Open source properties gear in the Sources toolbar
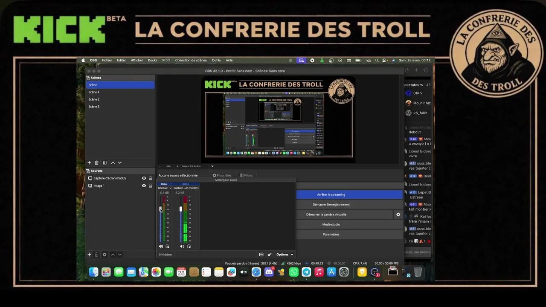The height and width of the screenshot is (307, 546). click(x=105, y=255)
